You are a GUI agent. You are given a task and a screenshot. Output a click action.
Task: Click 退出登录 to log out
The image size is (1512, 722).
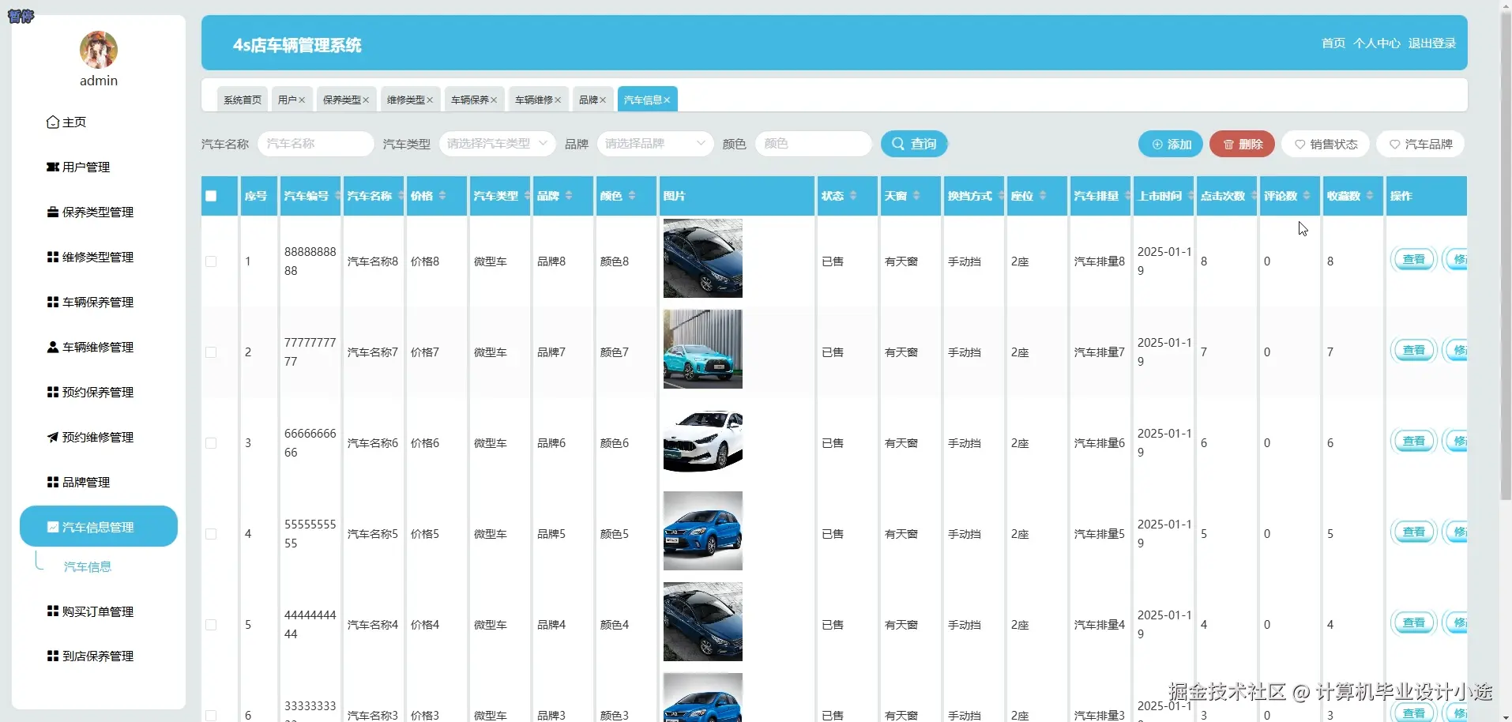[1432, 43]
